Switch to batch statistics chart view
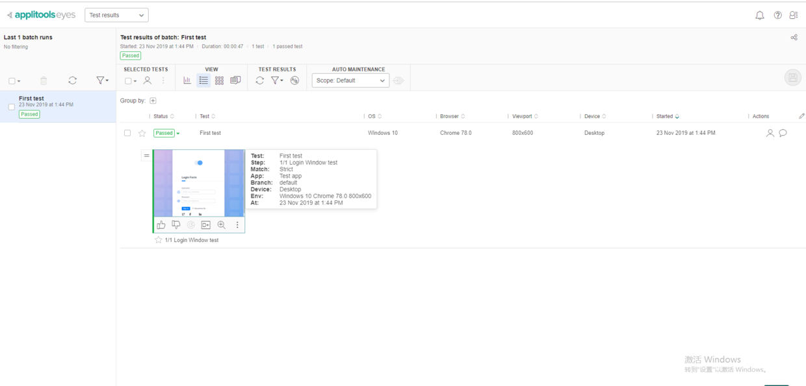The height and width of the screenshot is (386, 806). click(x=187, y=80)
